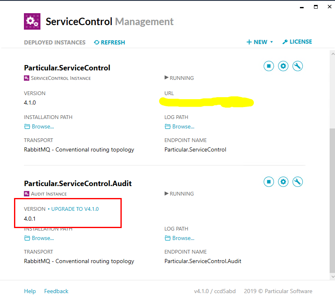
Task: Browse installation path of the Audit instance
Action: coord(39,238)
